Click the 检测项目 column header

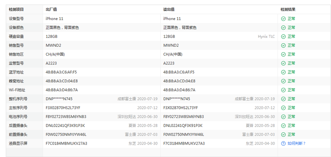pos(16,10)
